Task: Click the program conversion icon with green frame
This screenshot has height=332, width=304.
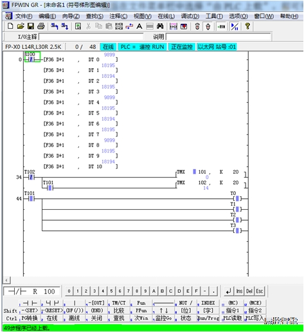Action: coord(78,26)
